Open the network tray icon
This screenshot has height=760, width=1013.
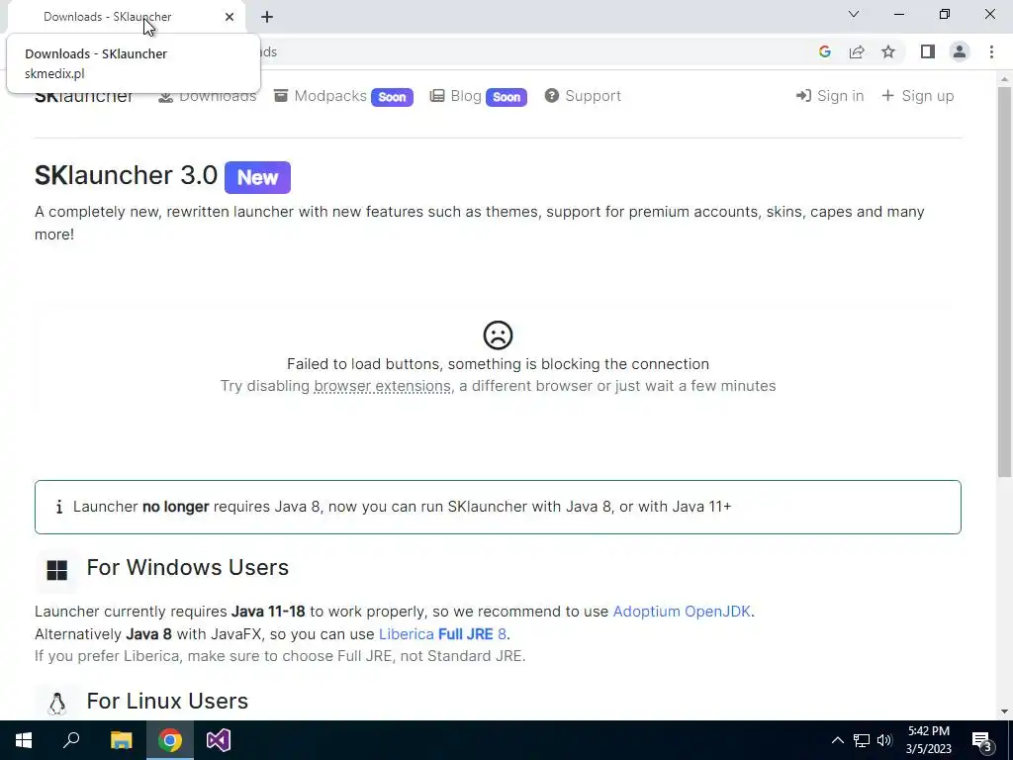click(x=862, y=740)
